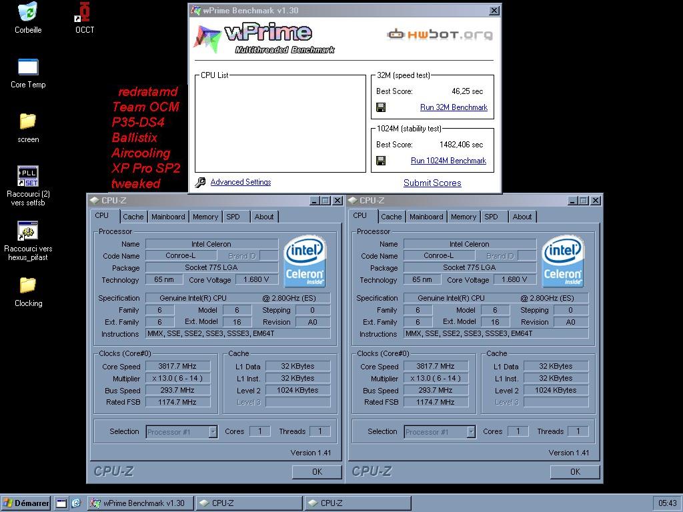This screenshot has height=512, width=683.
Task: Select second CPU-Z taskbar button
Action: [358, 503]
